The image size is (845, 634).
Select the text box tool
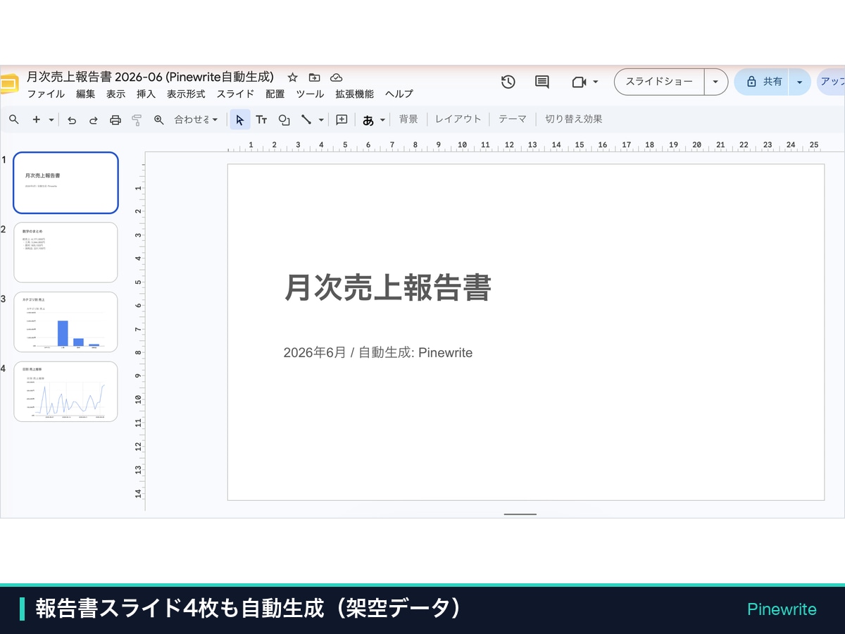[x=262, y=120]
